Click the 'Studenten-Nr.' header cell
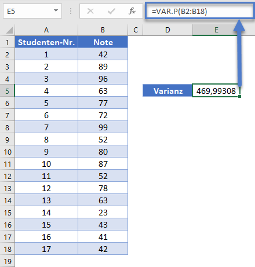This screenshot has width=255, height=267. 46,42
